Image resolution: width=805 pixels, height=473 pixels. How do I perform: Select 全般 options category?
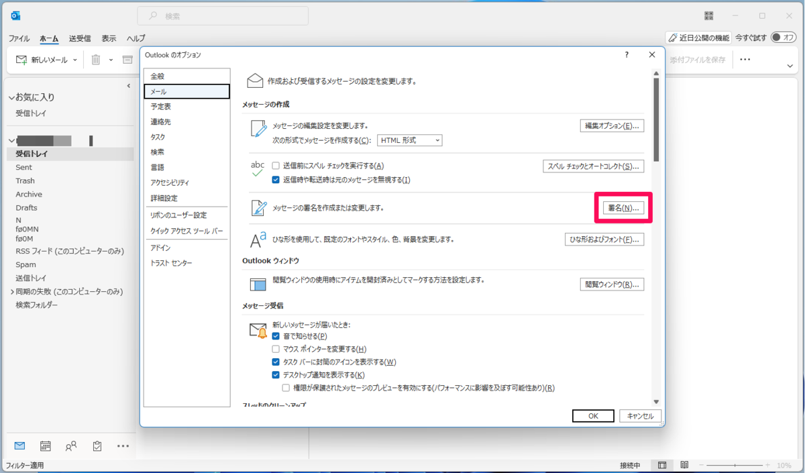186,76
